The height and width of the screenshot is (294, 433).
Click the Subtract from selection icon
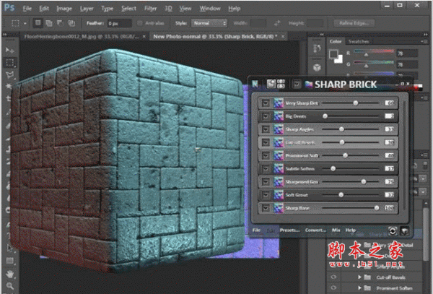pyautogui.click(x=60, y=23)
